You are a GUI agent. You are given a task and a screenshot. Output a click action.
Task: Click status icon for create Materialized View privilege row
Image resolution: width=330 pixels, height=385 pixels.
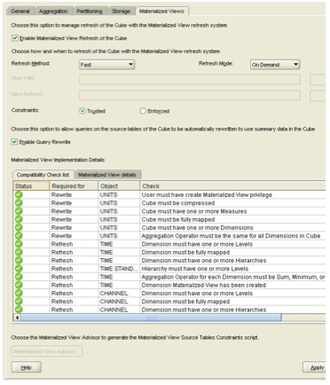click(x=19, y=195)
